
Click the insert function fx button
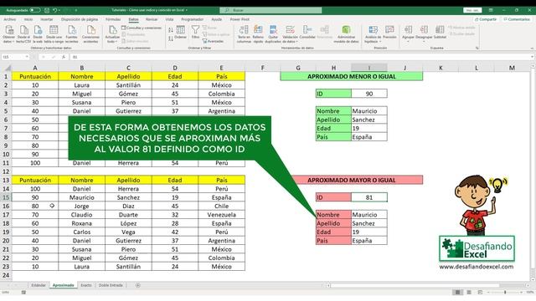[x=64, y=57]
